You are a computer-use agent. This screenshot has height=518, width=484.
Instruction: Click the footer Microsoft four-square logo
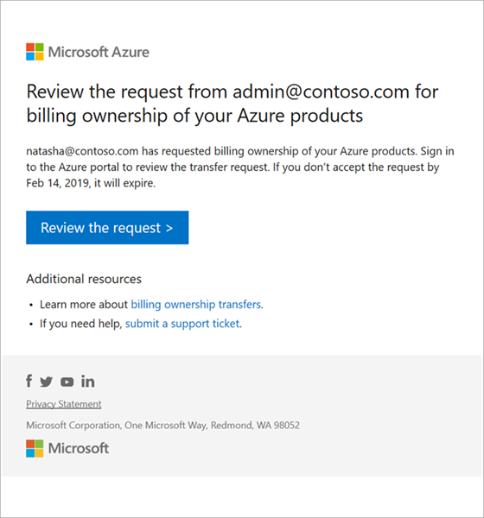pos(35,448)
